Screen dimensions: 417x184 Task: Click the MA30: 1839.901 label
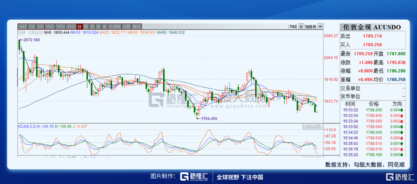[x=142, y=33]
